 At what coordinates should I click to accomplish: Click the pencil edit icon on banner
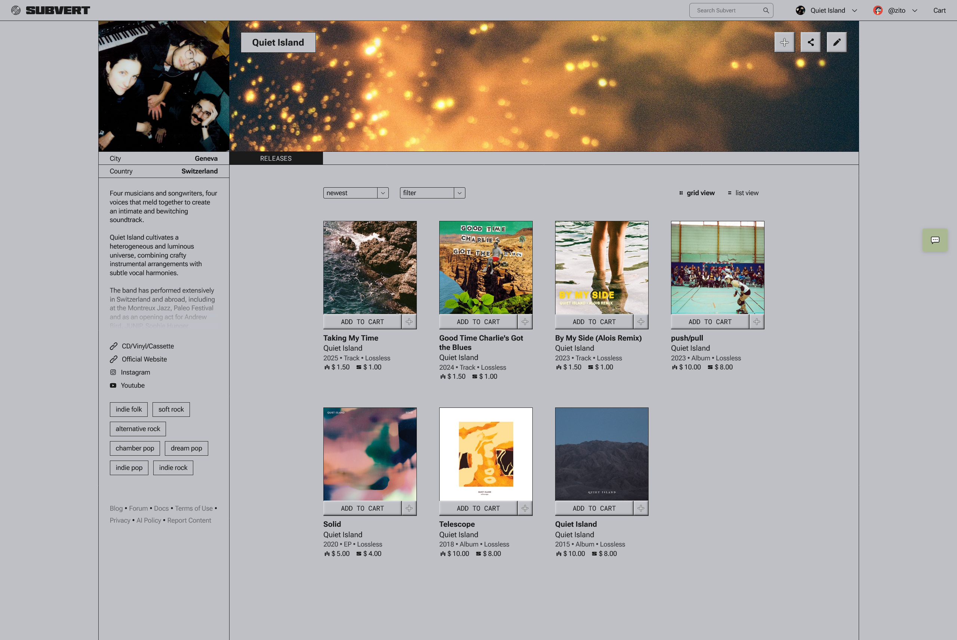[x=837, y=42]
